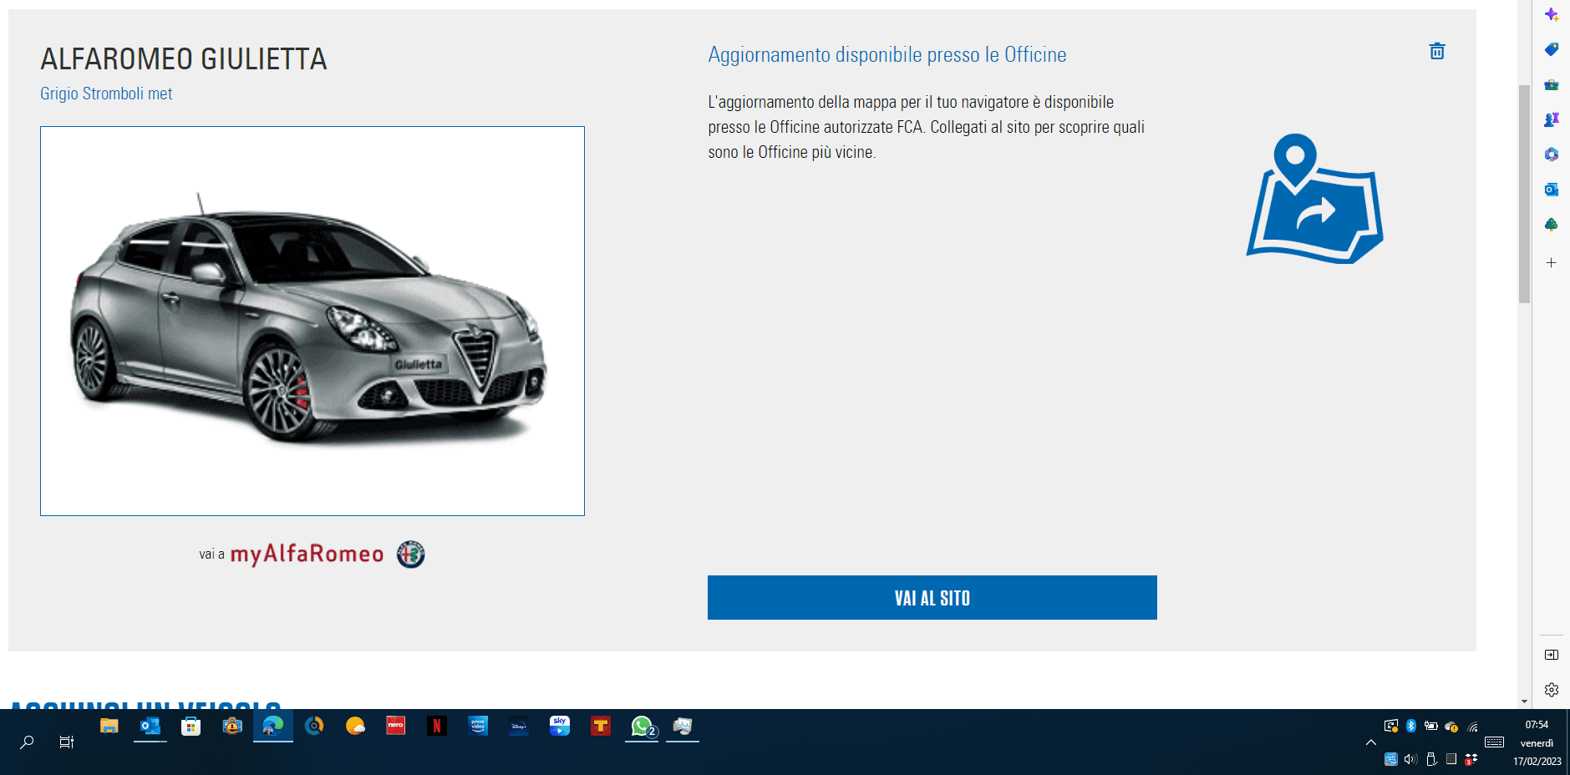Open the Tools briefcase icon in sidebar
Screen dimensions: 1570x775
(x=1551, y=84)
